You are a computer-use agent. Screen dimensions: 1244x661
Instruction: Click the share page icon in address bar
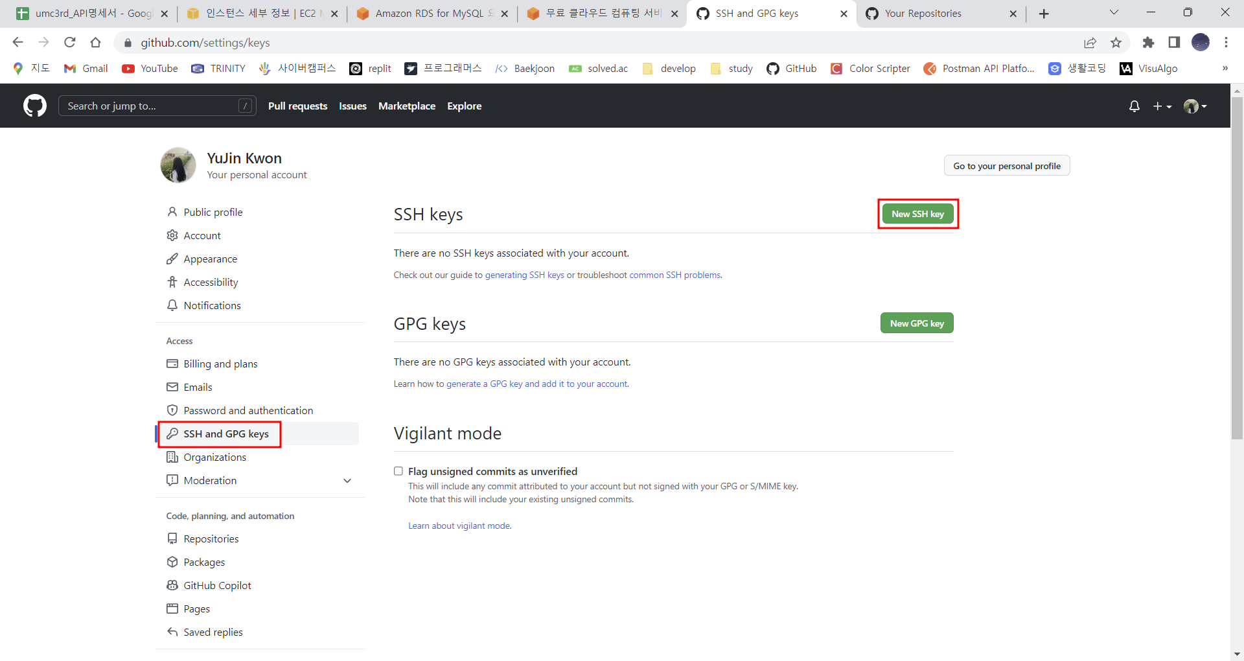[1090, 43]
